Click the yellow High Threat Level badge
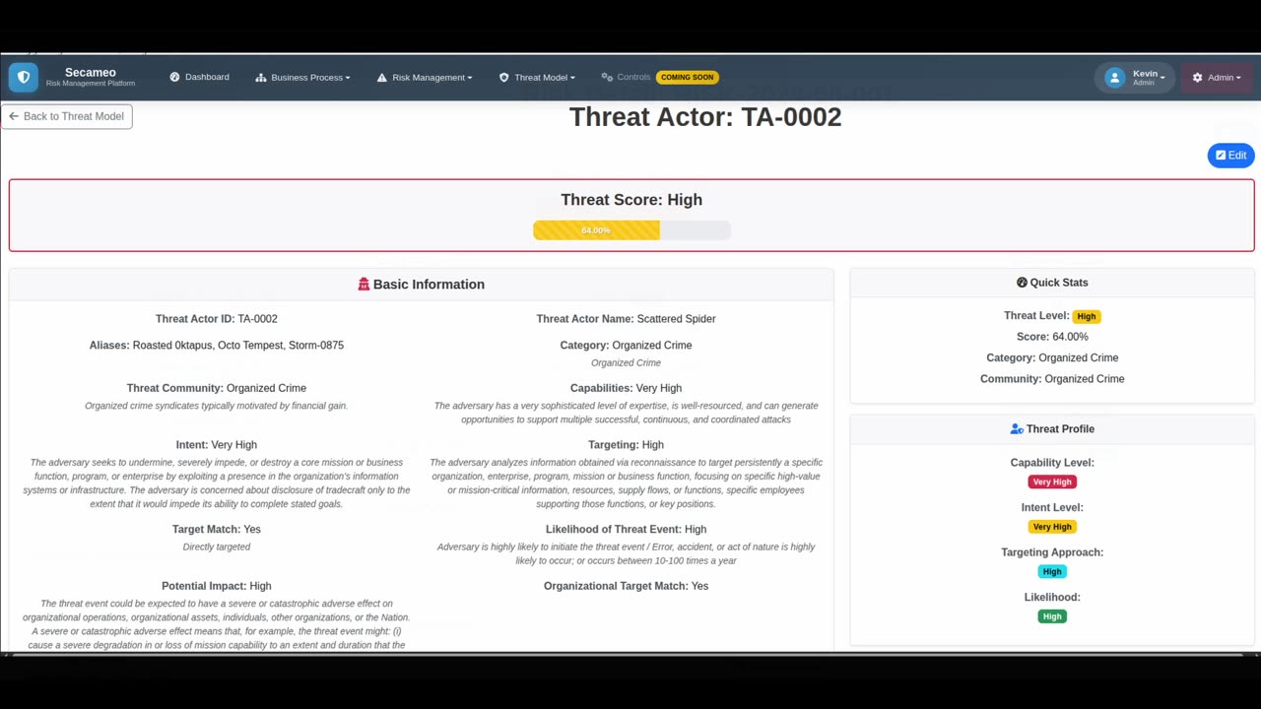Screen dimensions: 1261x709 pos(1087,317)
